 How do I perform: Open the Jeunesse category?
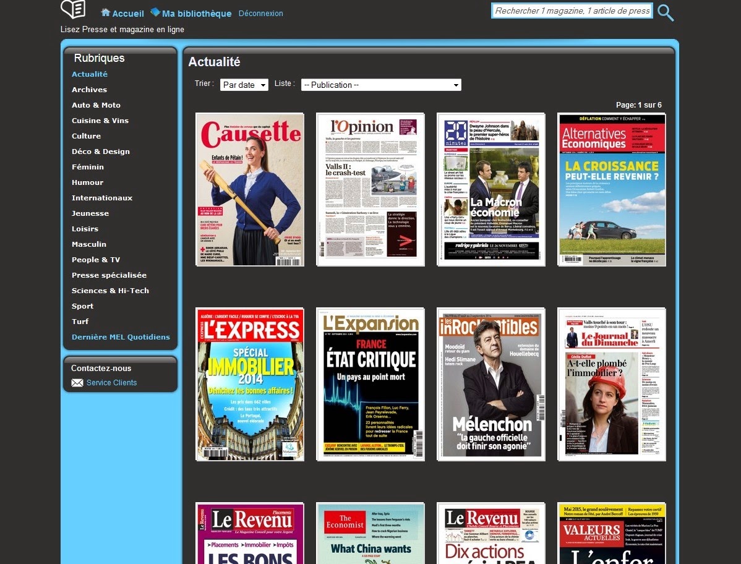(x=90, y=213)
